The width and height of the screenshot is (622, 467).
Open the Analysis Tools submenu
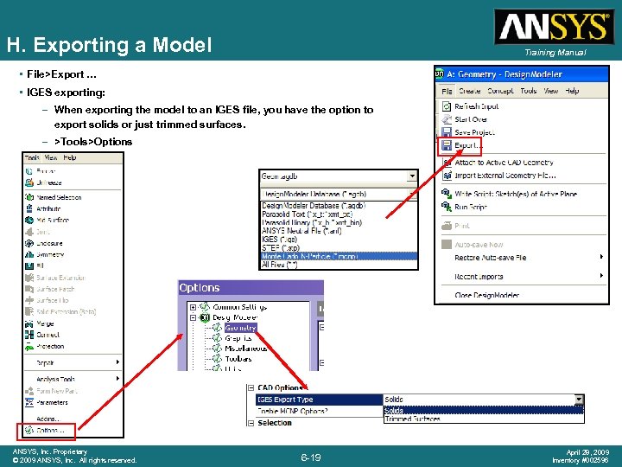pyautogui.click(x=73, y=379)
